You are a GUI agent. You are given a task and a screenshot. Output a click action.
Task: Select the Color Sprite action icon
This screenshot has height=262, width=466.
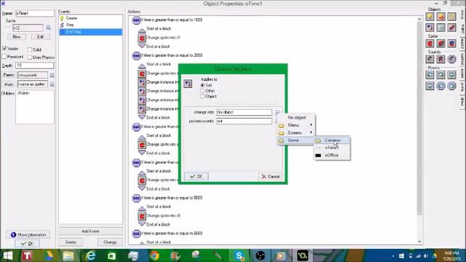point(451,44)
